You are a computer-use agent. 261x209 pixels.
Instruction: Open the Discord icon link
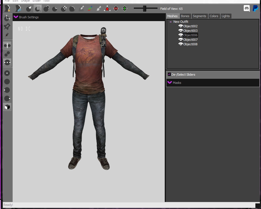pos(247,8)
